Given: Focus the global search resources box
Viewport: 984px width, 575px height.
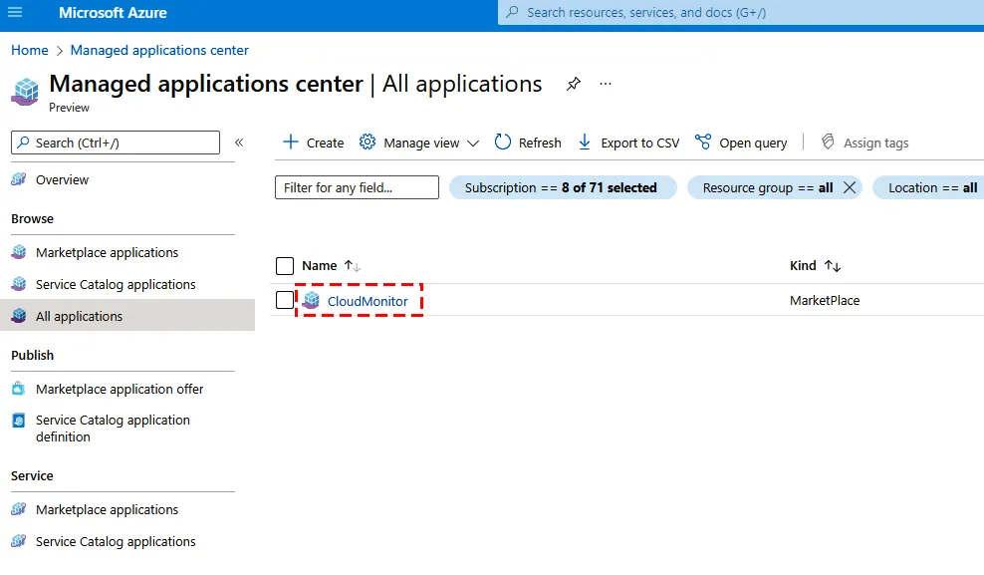Looking at the screenshot, I should pos(741,13).
